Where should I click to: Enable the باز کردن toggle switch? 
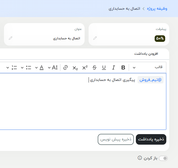(x=163, y=158)
